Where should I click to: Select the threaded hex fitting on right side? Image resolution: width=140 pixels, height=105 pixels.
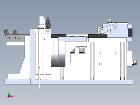click(x=134, y=62)
